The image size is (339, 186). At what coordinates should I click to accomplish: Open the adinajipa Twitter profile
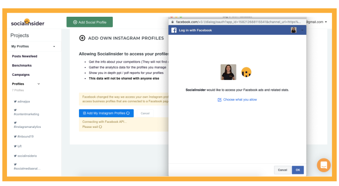click(x=24, y=101)
